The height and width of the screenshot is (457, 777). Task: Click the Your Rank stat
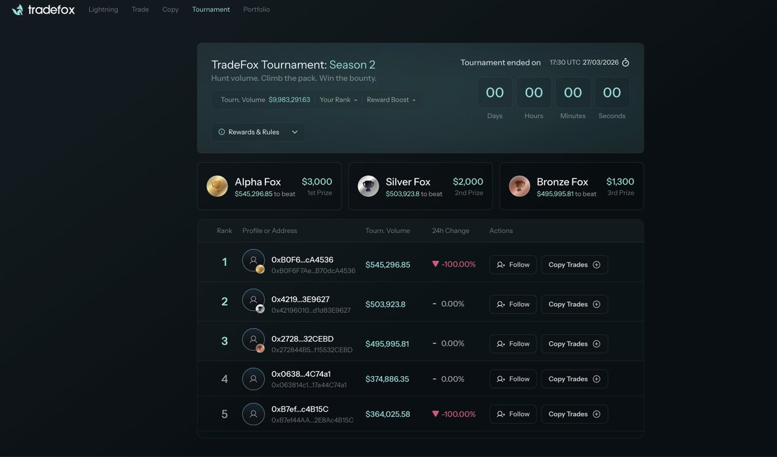coord(339,100)
